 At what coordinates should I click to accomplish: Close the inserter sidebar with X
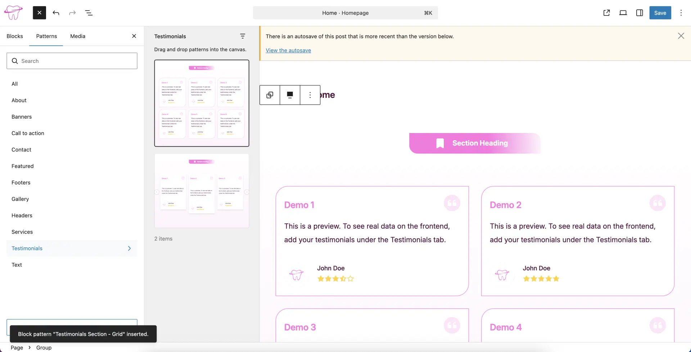click(134, 36)
